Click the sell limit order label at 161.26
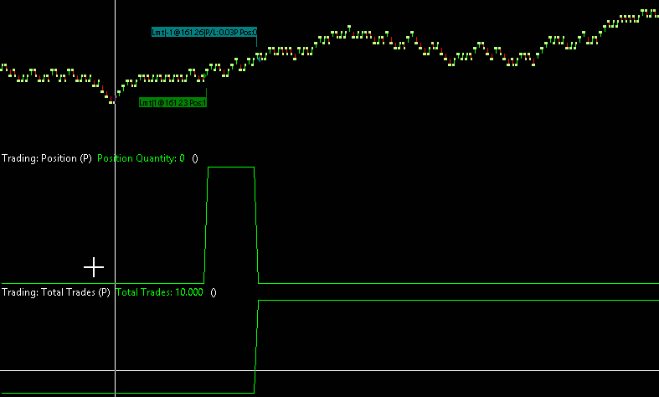 click(204, 32)
